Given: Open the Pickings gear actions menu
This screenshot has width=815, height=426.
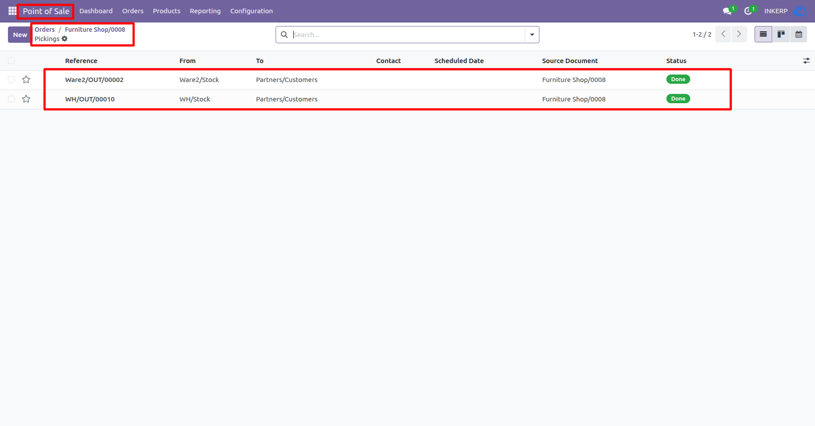Looking at the screenshot, I should [x=65, y=39].
